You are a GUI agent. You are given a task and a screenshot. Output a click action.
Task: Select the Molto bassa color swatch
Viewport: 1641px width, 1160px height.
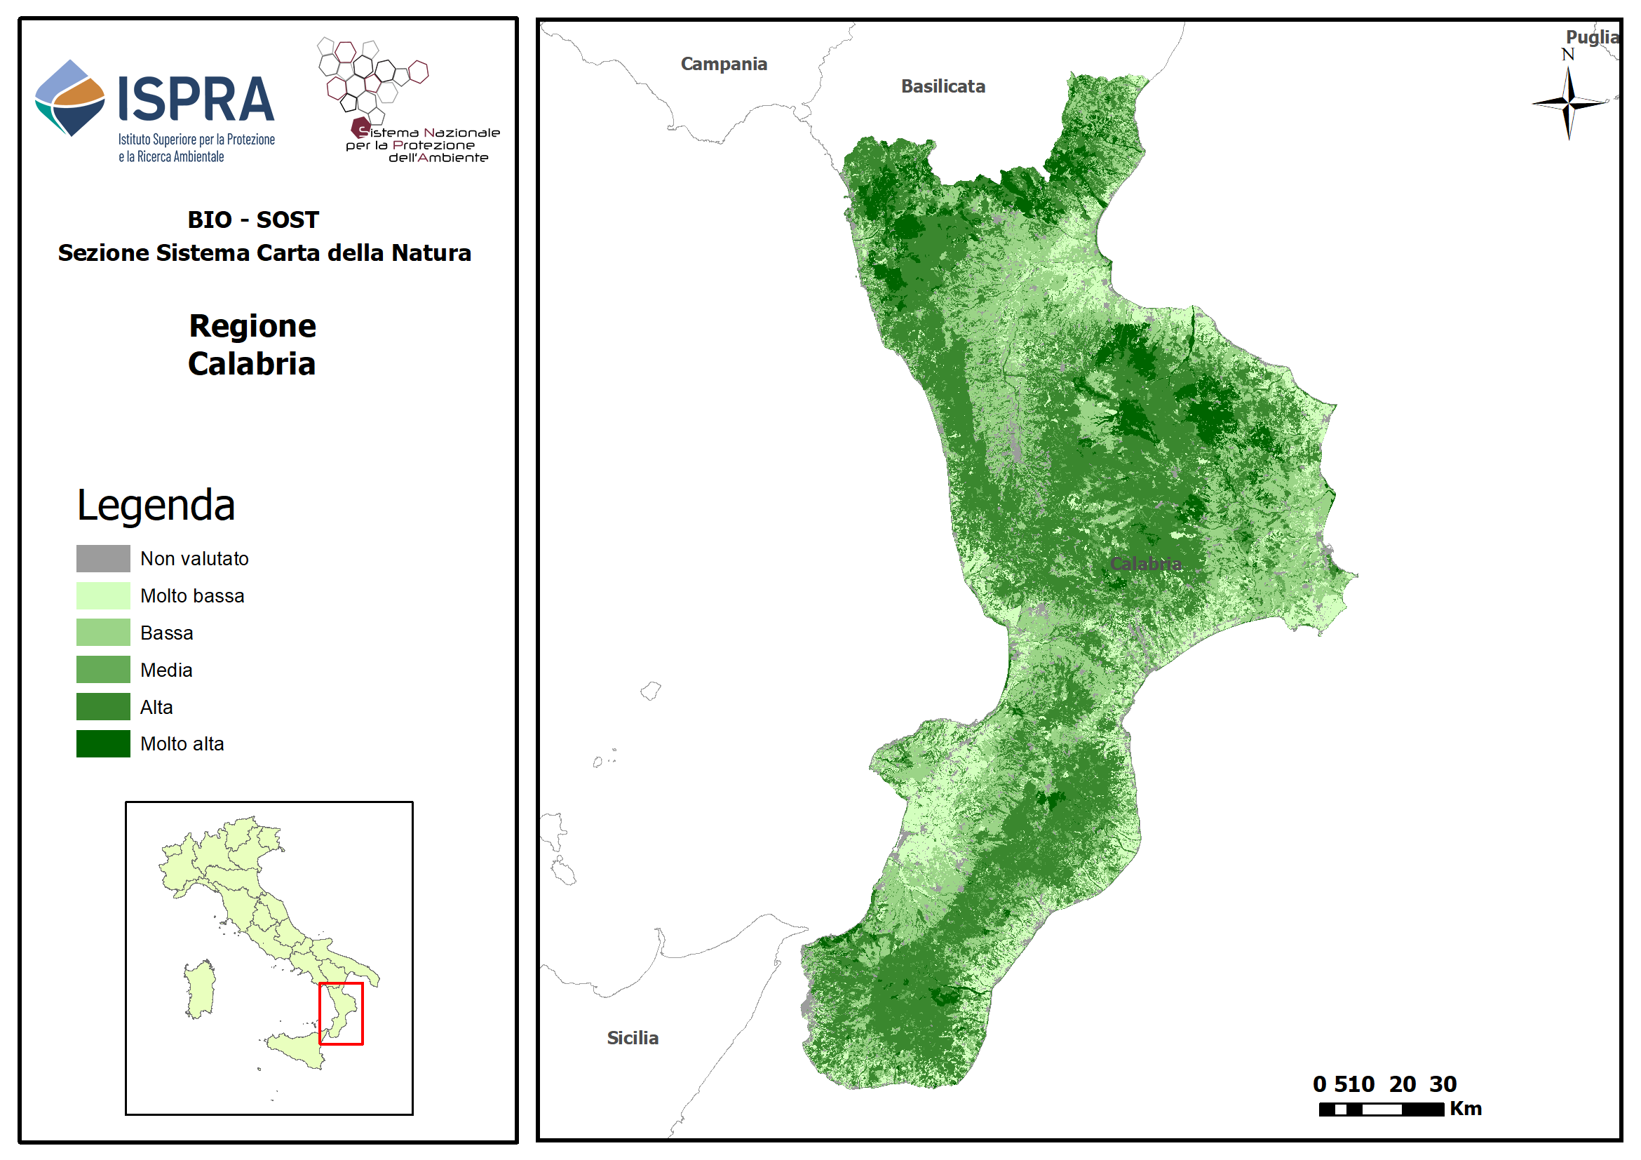pyautogui.click(x=103, y=596)
